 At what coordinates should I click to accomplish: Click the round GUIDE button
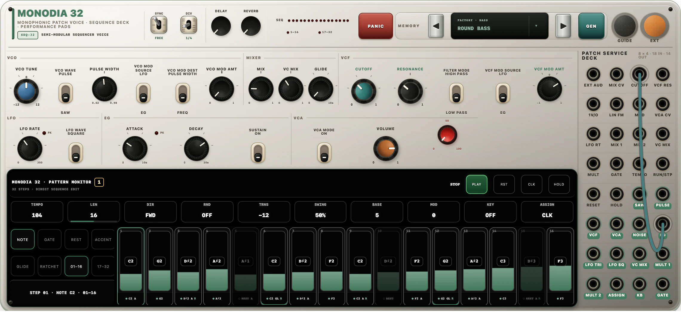pyautogui.click(x=625, y=26)
